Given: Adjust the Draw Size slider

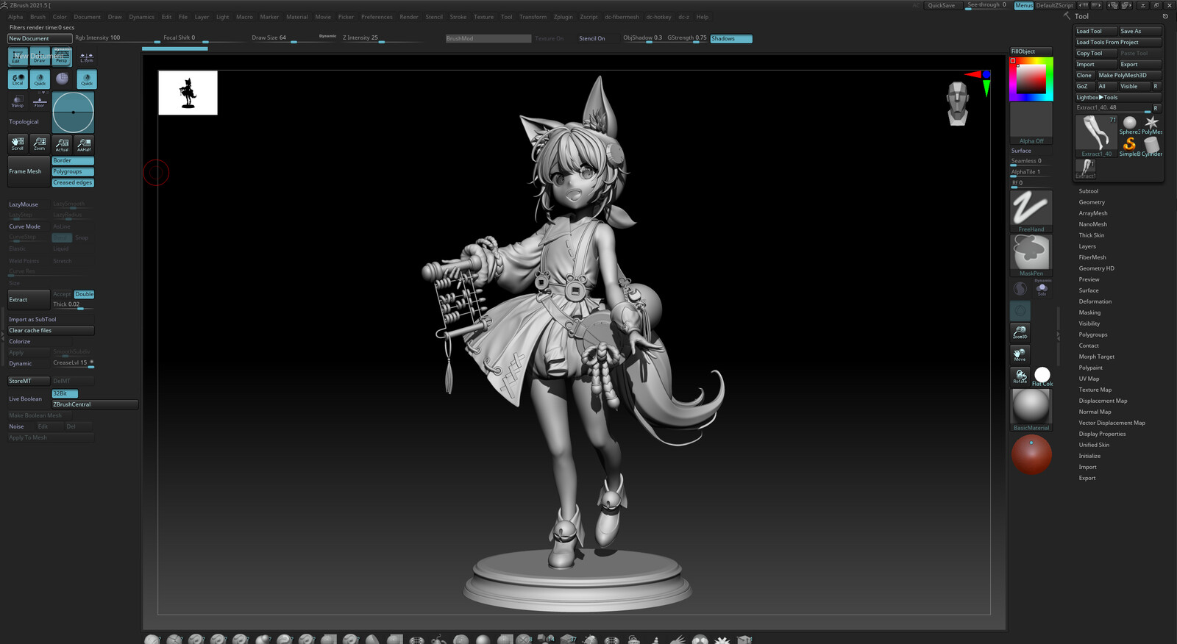Looking at the screenshot, I should pos(292,38).
